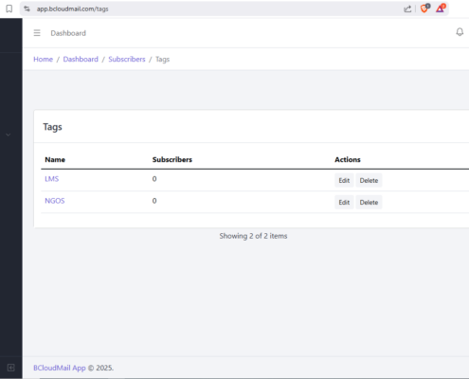Screen dimensions: 469x379
Task: Click the BCloudMail App footer link
Action: click(x=60, y=368)
